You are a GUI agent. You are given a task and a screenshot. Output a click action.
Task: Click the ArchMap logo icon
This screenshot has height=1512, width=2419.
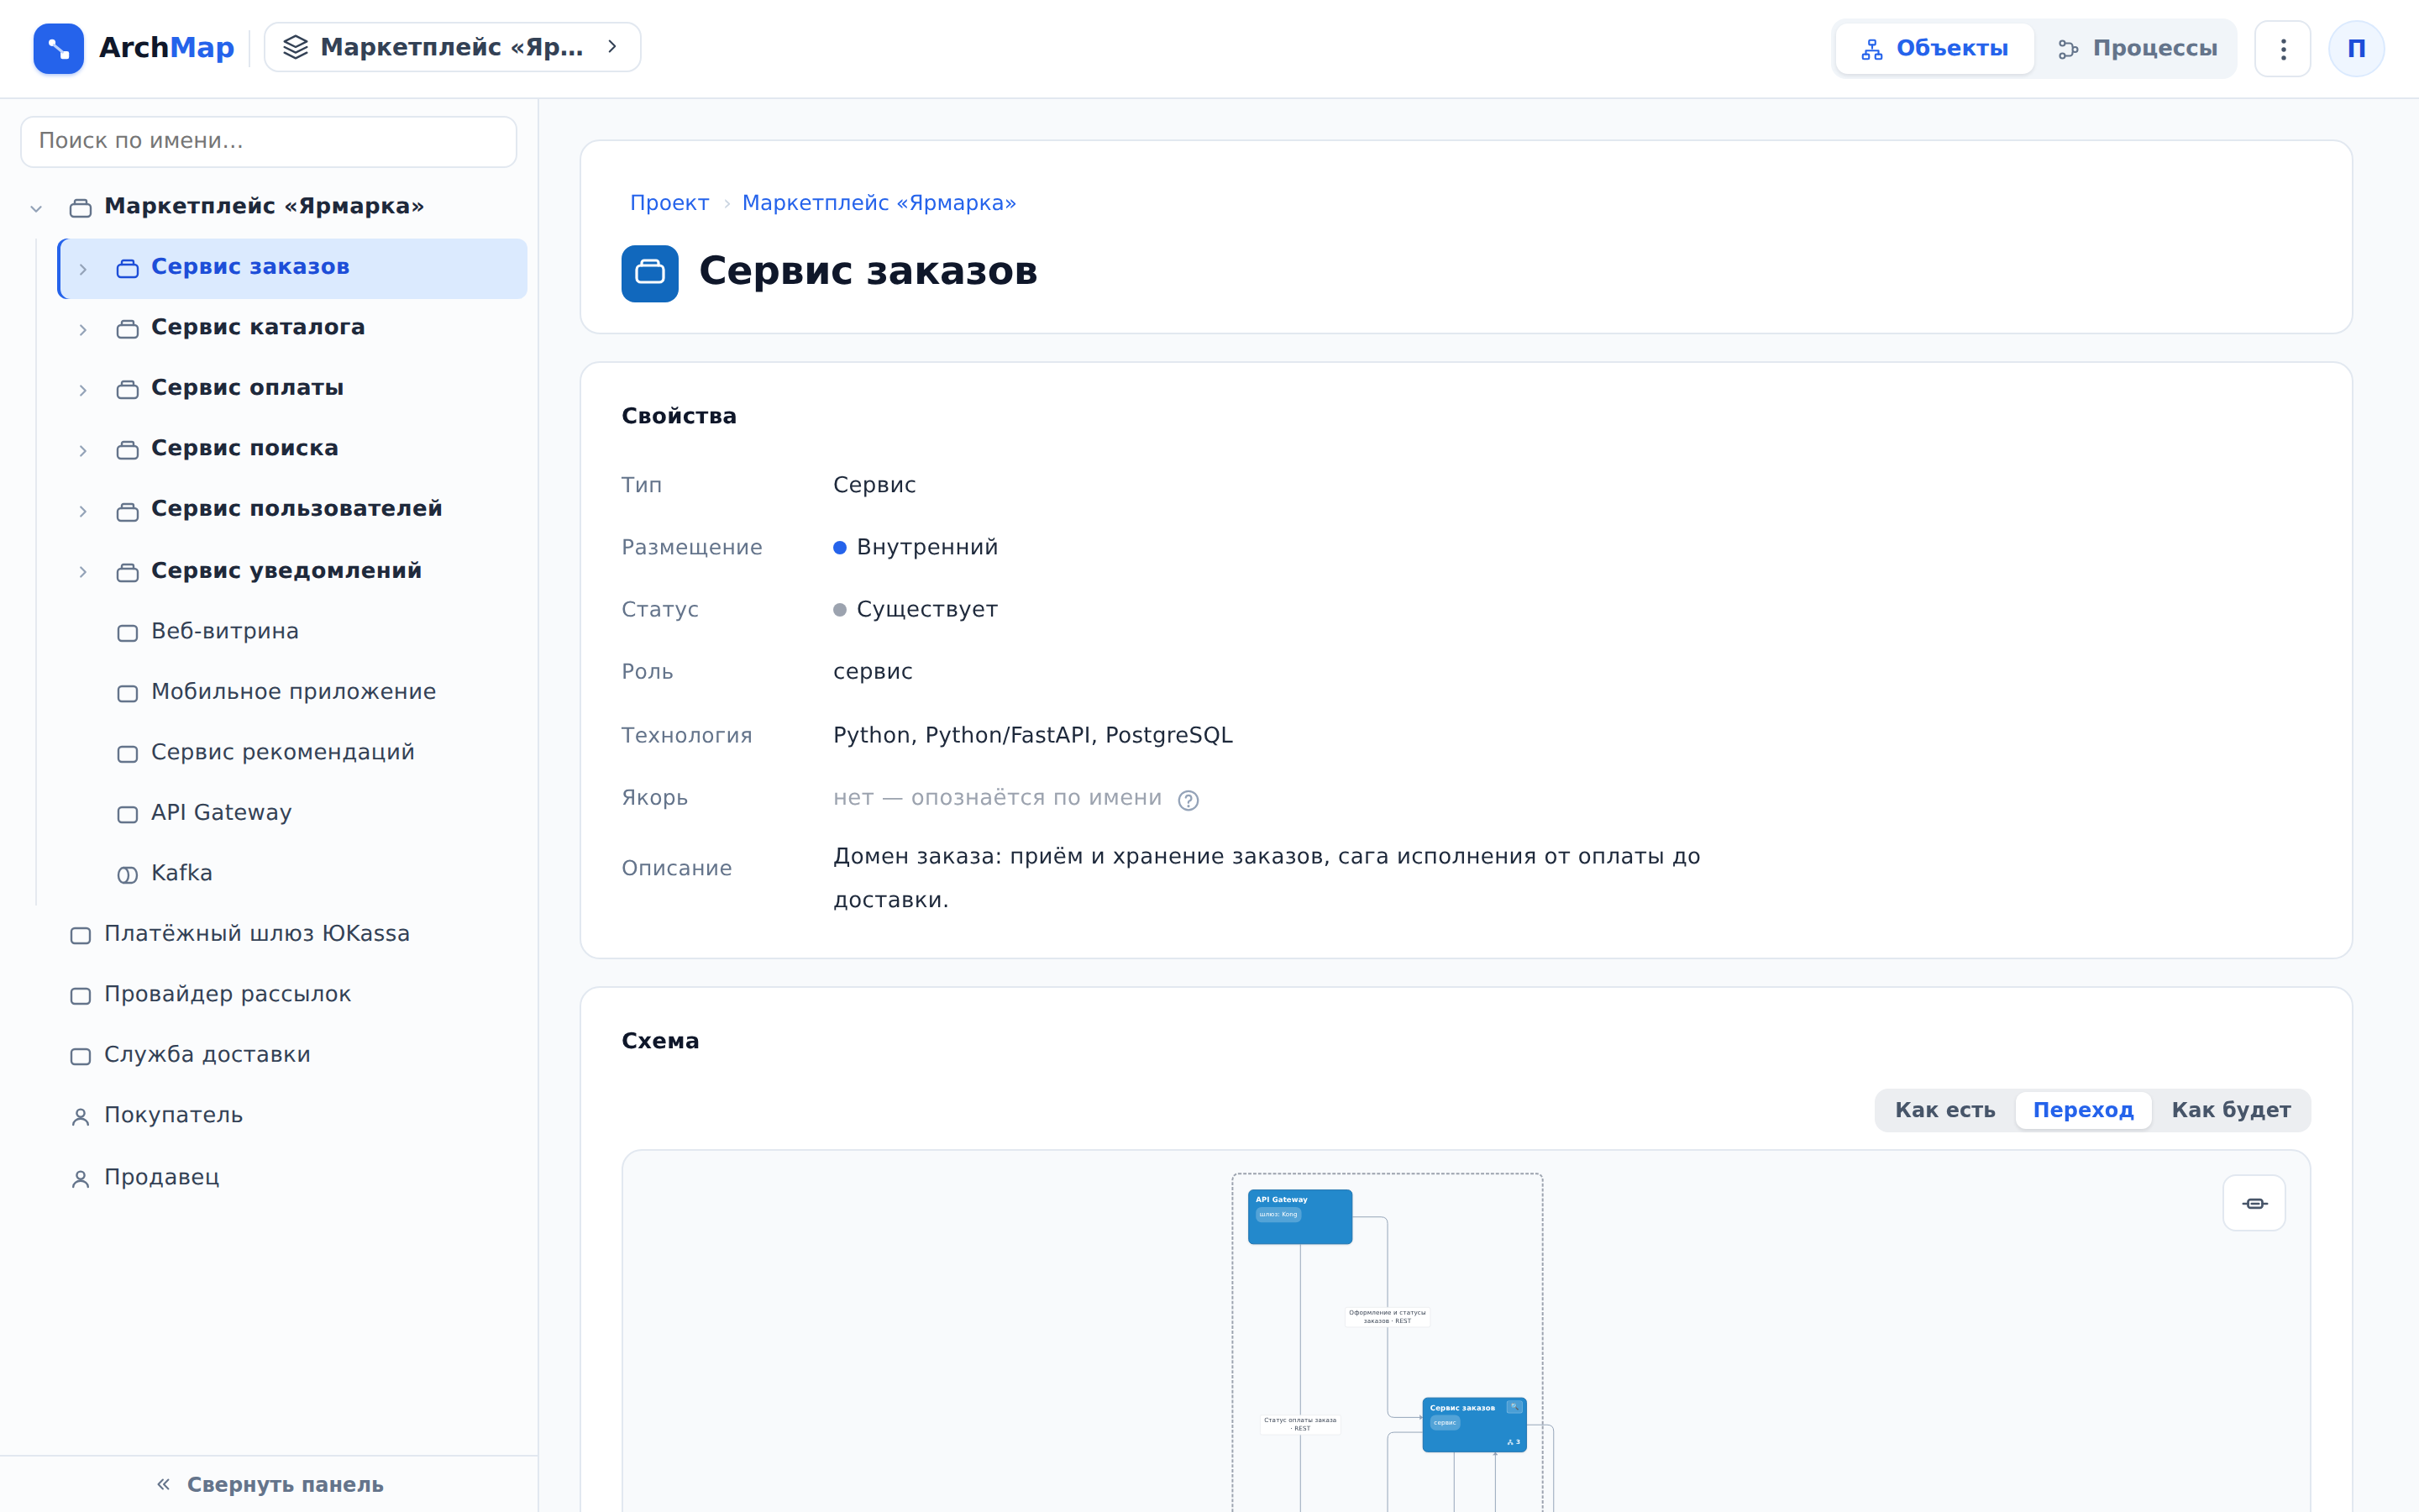pyautogui.click(x=58, y=48)
